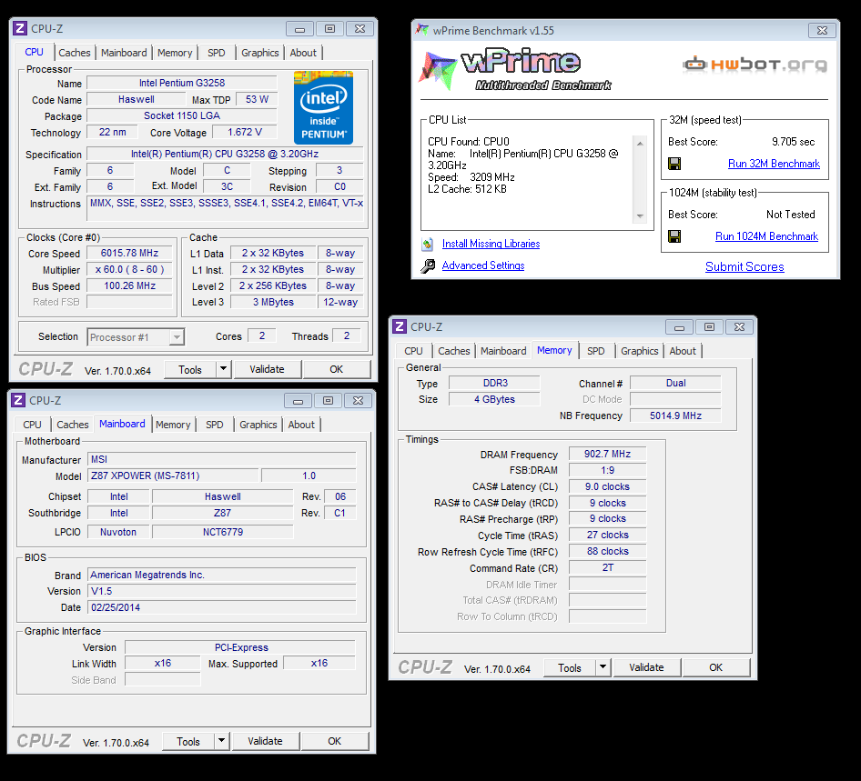Click Tools button in CPU-Z Mainboard window
Image resolution: width=861 pixels, height=781 pixels.
(x=188, y=741)
